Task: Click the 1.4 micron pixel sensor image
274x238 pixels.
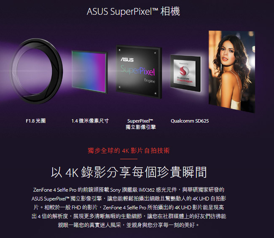Action: tap(89, 72)
